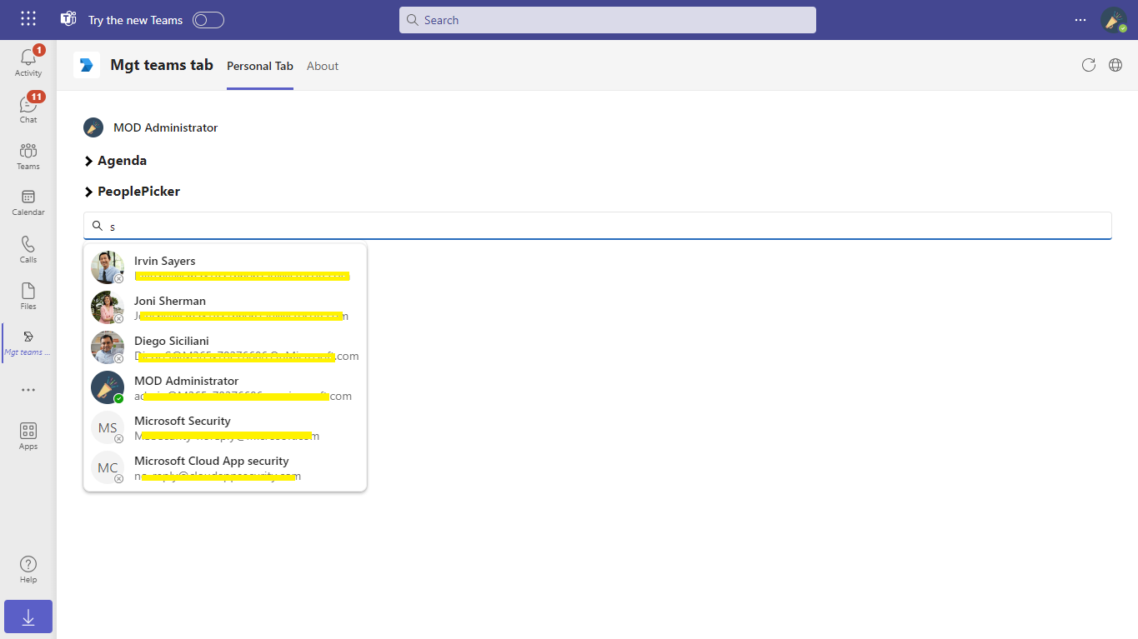
Task: Click the MS initials avatar
Action: tap(108, 427)
